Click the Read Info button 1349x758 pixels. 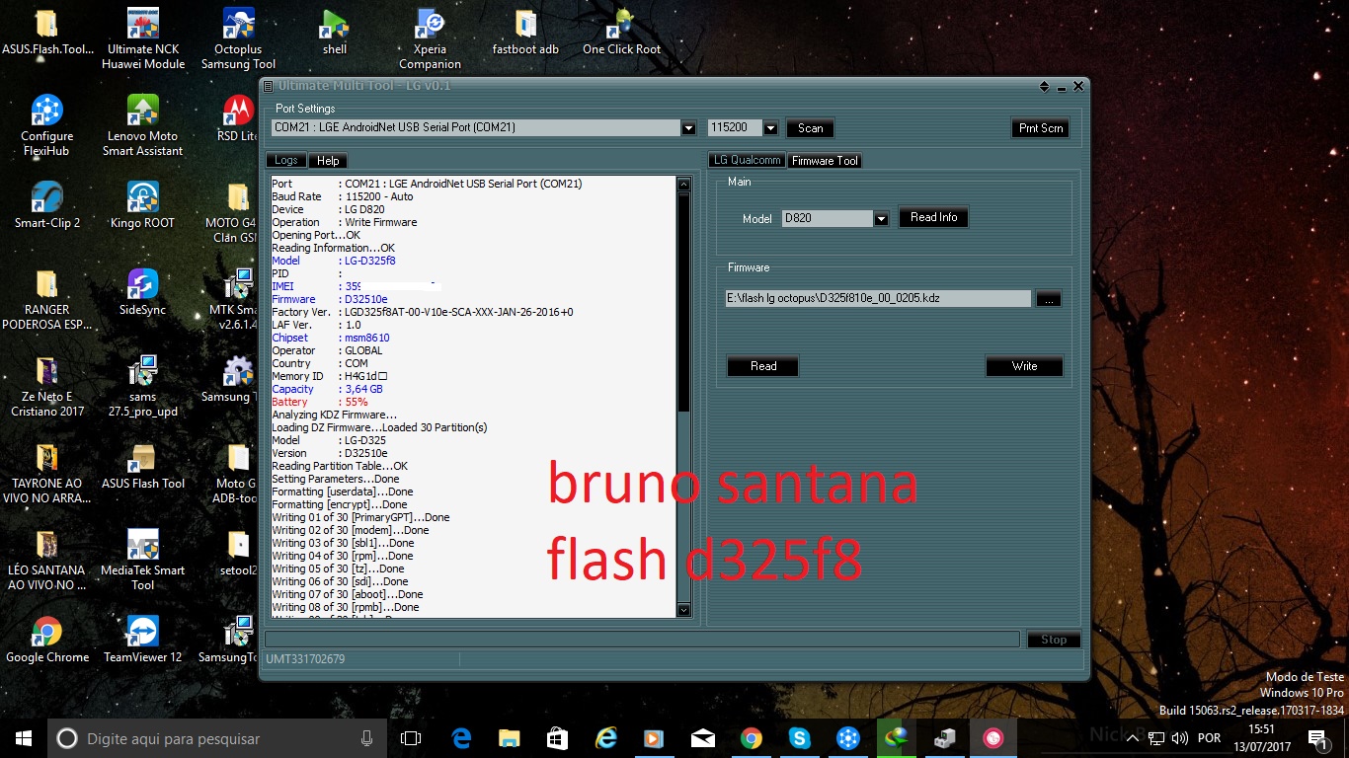click(933, 217)
